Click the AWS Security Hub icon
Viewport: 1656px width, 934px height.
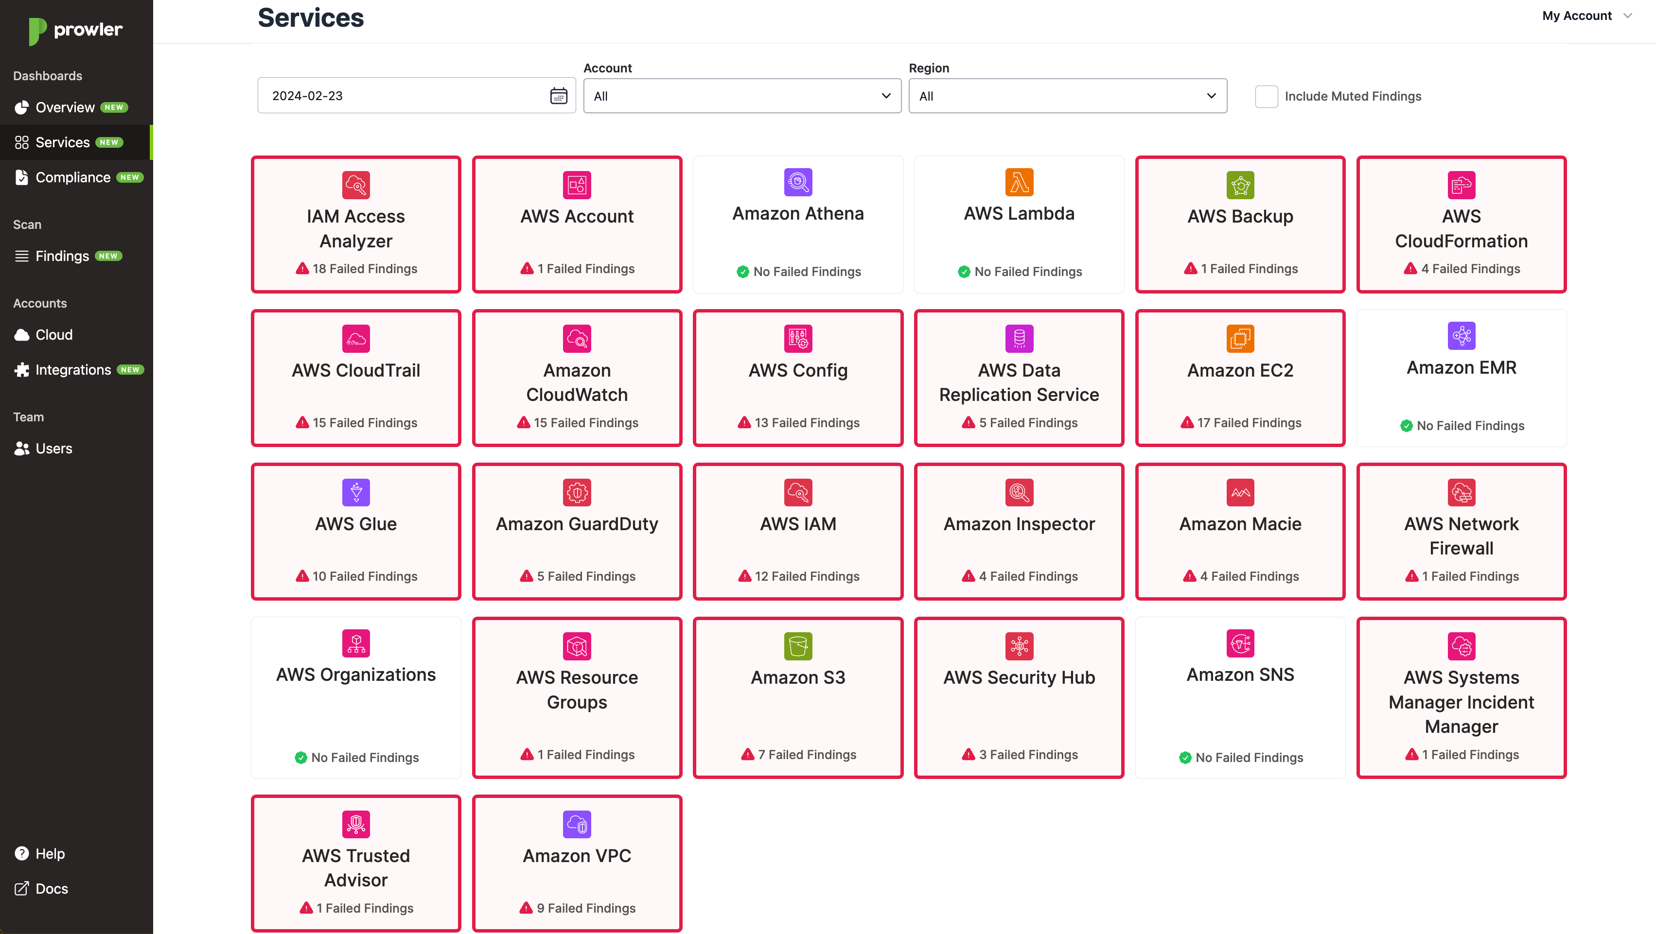coord(1019,646)
